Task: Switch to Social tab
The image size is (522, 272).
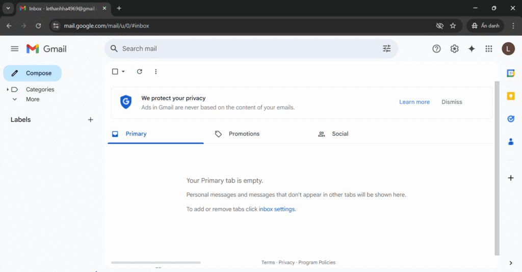Action: 340,134
